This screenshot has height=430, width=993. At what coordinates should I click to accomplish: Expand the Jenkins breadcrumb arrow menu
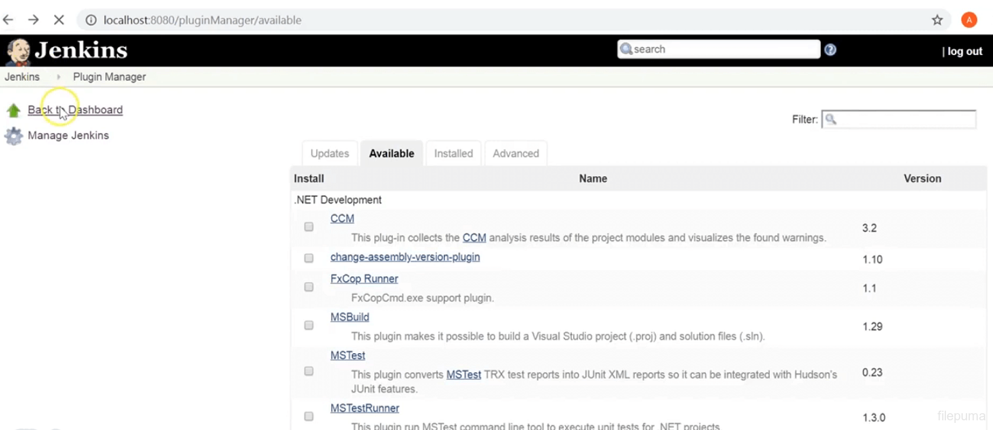[58, 77]
